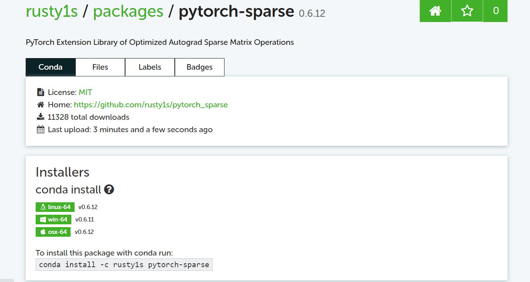The width and height of the screenshot is (530, 282).
Task: Open the GitHub pytorch_sparse home URL
Action: click(151, 105)
